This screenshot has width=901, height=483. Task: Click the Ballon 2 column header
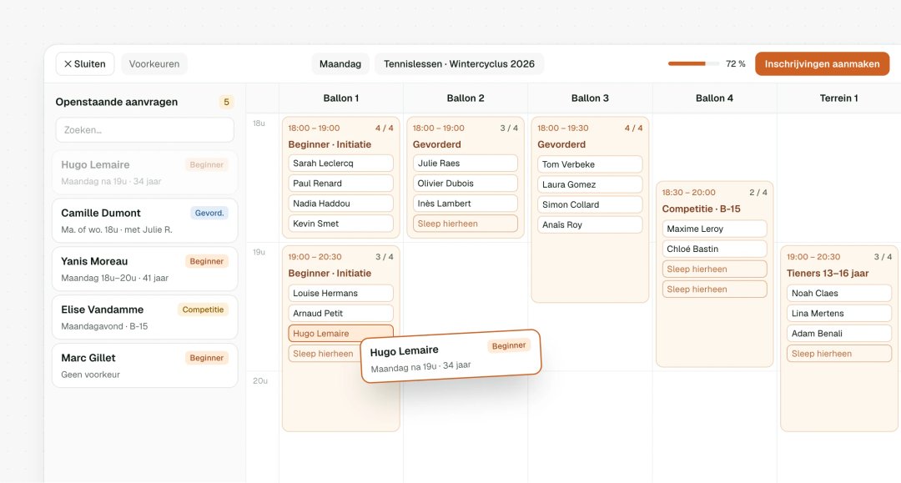pos(466,98)
